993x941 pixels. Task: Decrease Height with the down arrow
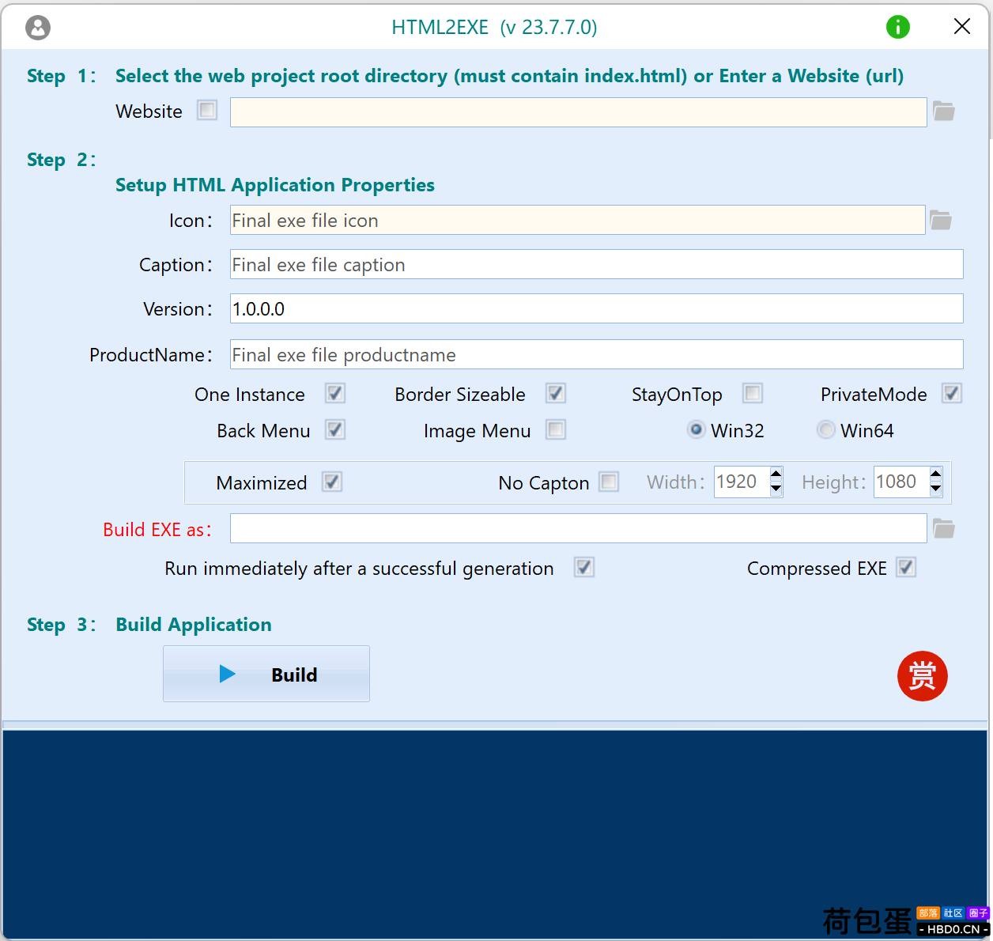[x=936, y=489]
